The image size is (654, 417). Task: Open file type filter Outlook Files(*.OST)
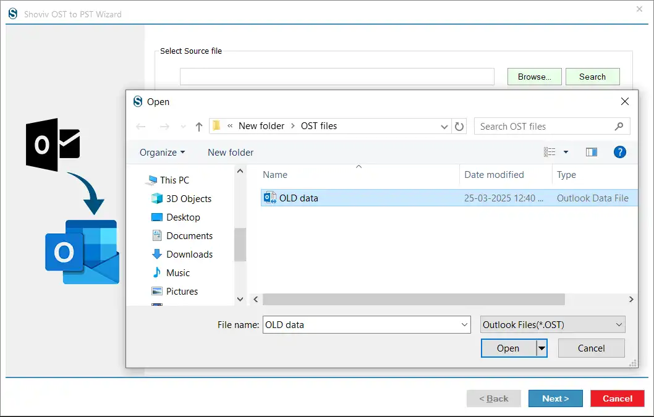[x=553, y=324]
